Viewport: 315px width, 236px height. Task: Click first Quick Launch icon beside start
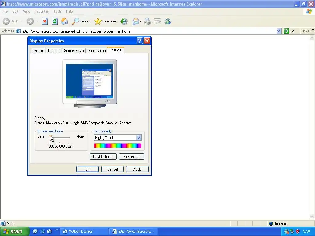35,231
